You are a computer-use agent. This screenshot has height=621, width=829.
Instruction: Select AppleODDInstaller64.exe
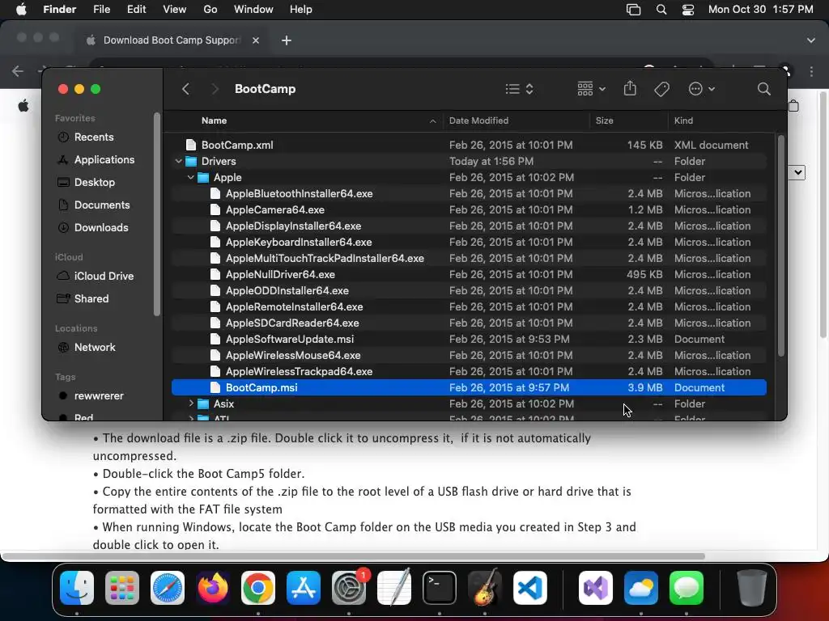(469, 290)
